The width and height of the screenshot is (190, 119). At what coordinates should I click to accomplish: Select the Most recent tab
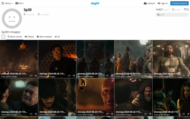[15, 37]
